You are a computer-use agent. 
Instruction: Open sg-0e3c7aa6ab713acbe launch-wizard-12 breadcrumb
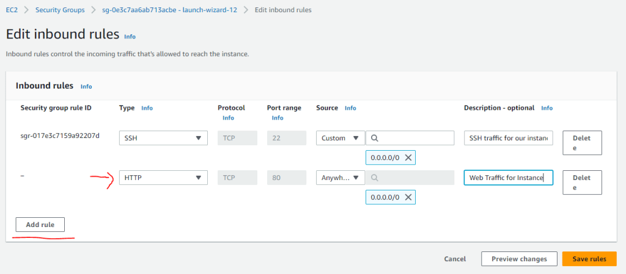170,10
